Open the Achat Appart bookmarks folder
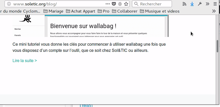This screenshot has height=107, width=220. pyautogui.click(x=81, y=11)
